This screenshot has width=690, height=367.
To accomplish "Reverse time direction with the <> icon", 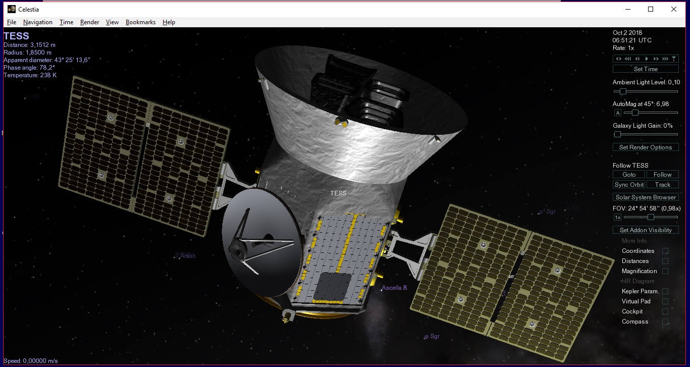I will [x=618, y=59].
